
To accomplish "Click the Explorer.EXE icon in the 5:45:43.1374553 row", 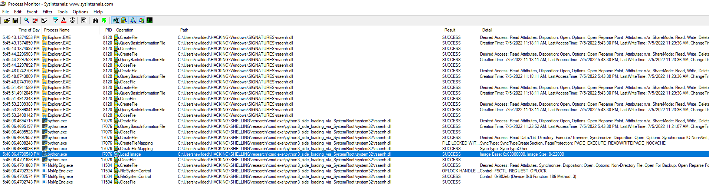I will [x=45, y=37].
